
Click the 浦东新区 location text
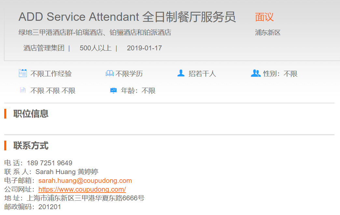[268, 32]
